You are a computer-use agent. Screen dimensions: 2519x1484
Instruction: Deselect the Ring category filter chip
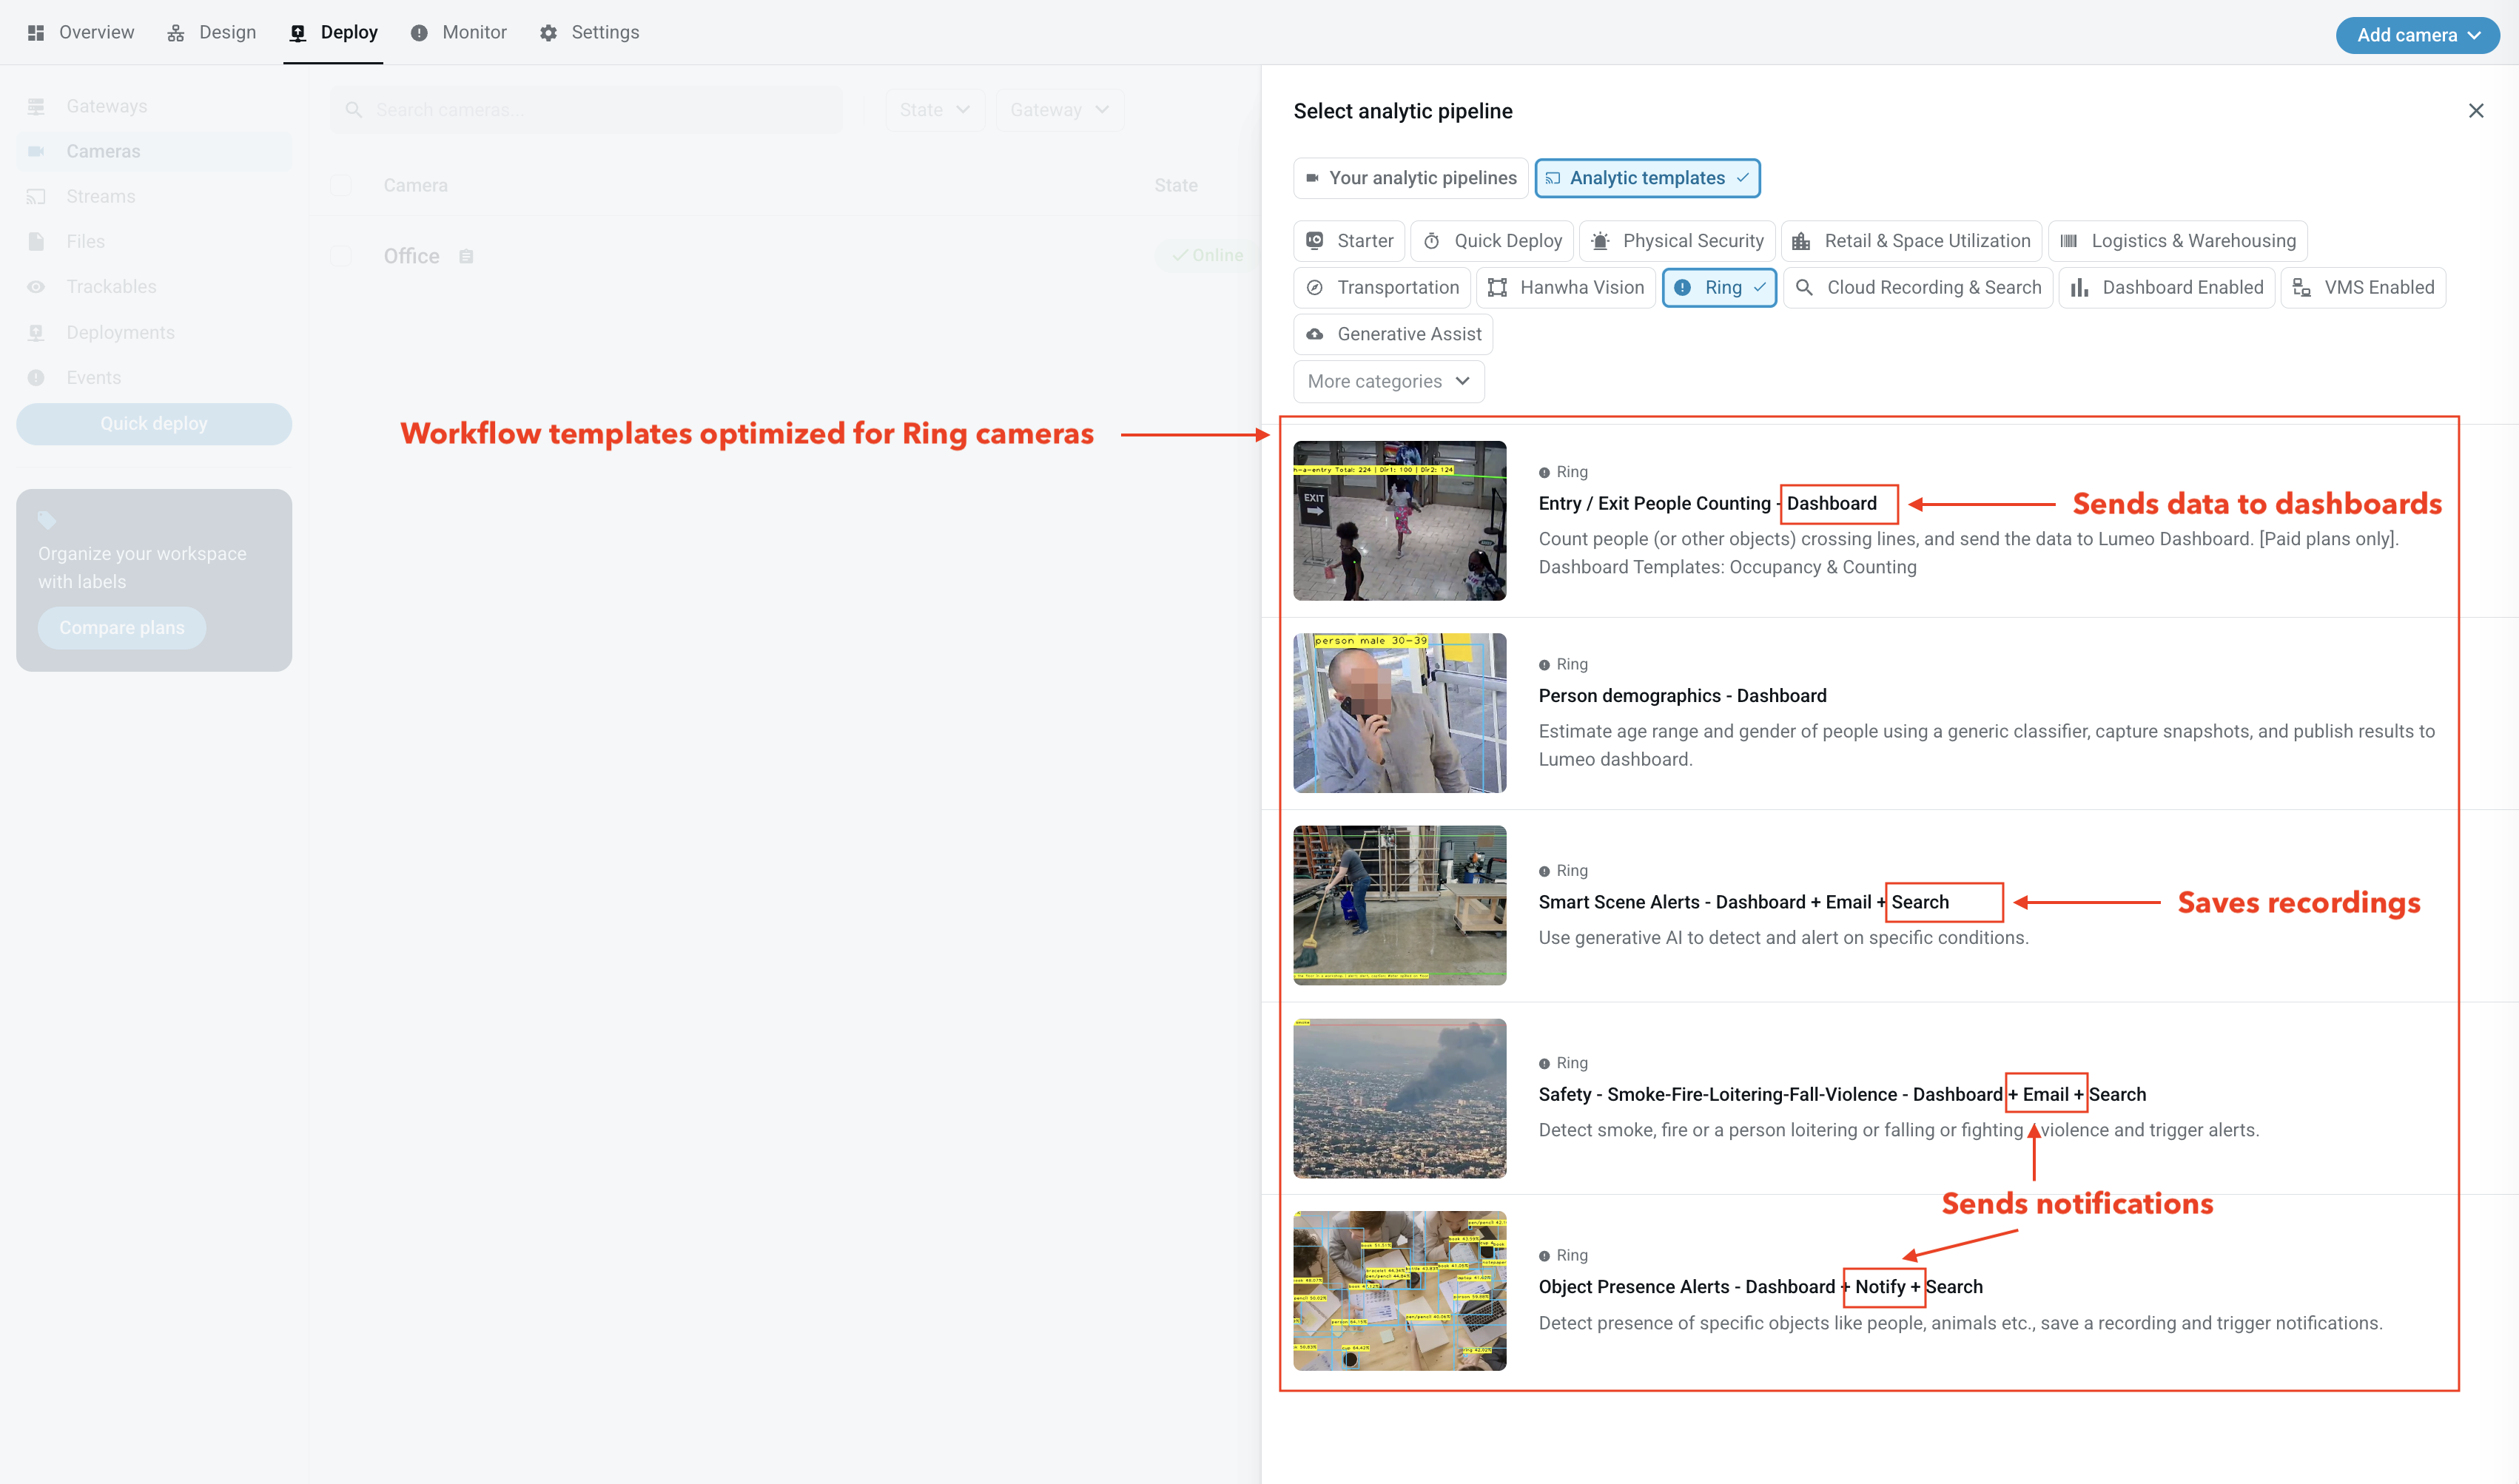pyautogui.click(x=1719, y=288)
